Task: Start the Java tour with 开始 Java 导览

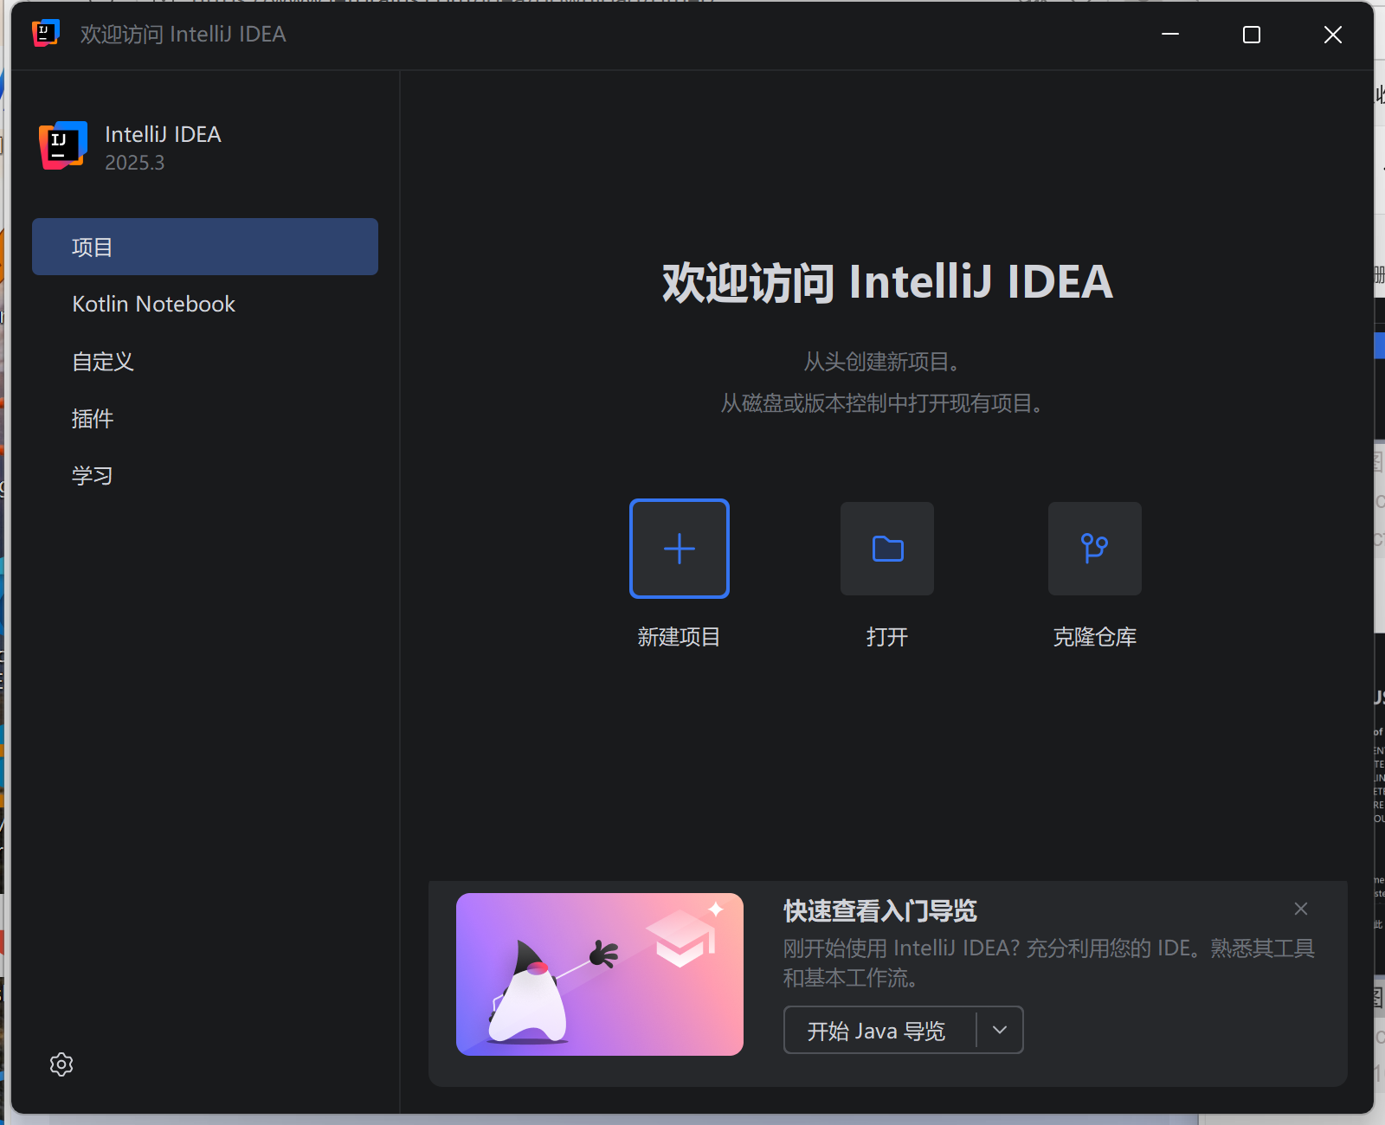Action: 880,1031
